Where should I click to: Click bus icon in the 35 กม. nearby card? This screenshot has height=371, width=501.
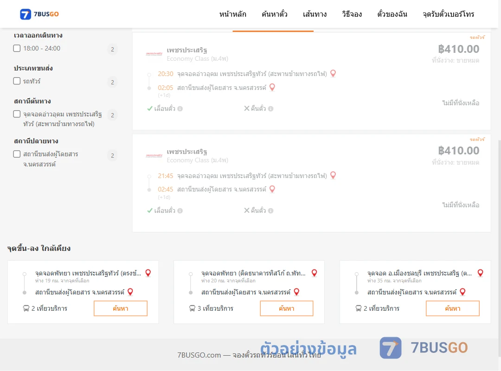tap(359, 308)
